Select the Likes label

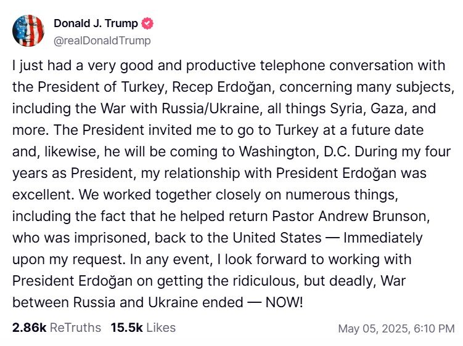tap(161, 328)
